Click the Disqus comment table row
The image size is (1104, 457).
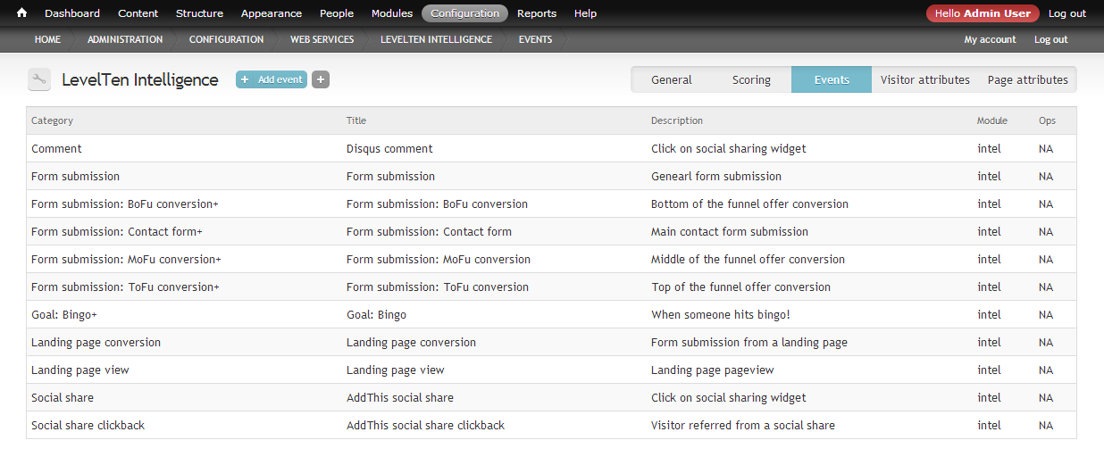[551, 148]
